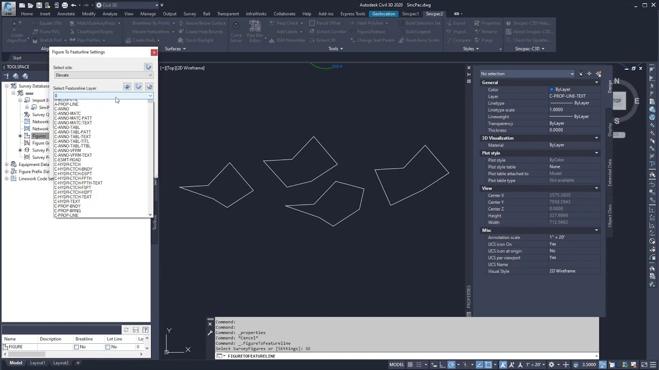
Task: Click the layer list scrollbar down arrow
Action: coord(150,215)
